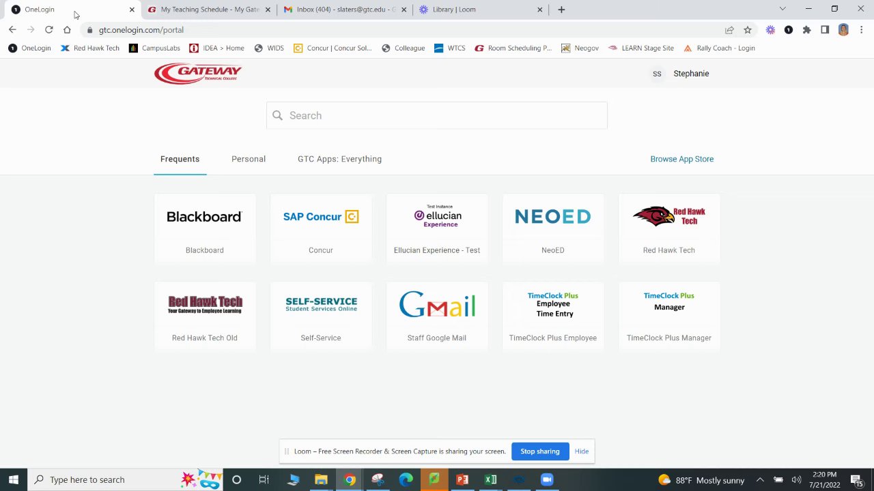Select the Frequents tab

tap(180, 159)
